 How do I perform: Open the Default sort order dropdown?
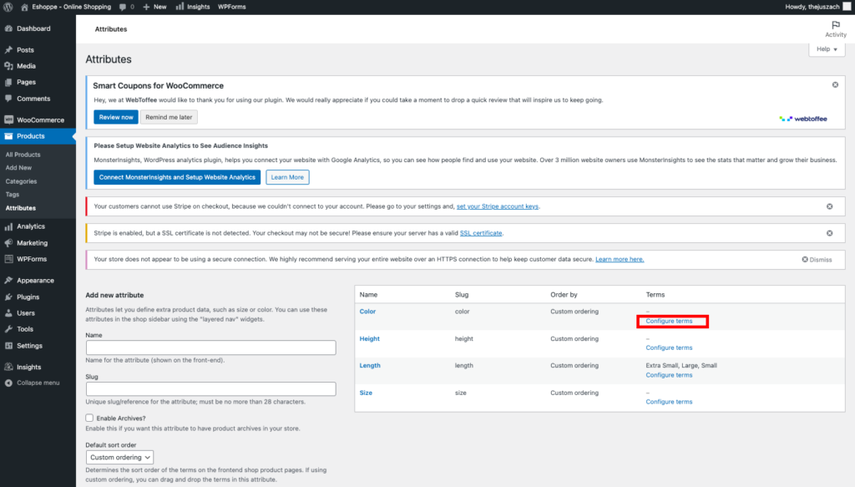coord(120,457)
